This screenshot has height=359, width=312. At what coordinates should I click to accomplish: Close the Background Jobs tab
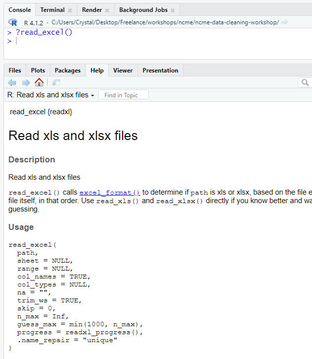pyautogui.click(x=173, y=10)
